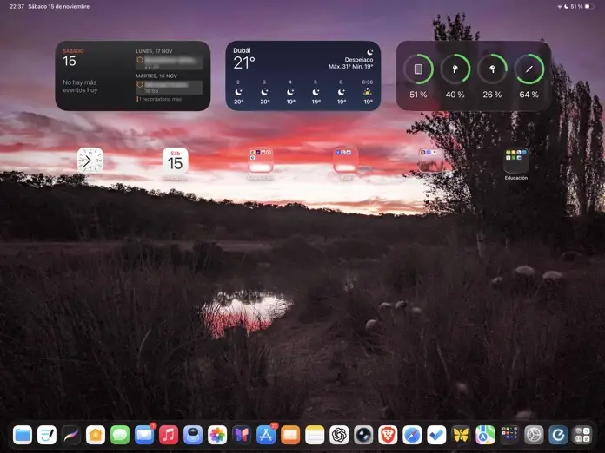Tap the date Sábado 15 de noviembre
605x453 pixels.
coord(58,7)
